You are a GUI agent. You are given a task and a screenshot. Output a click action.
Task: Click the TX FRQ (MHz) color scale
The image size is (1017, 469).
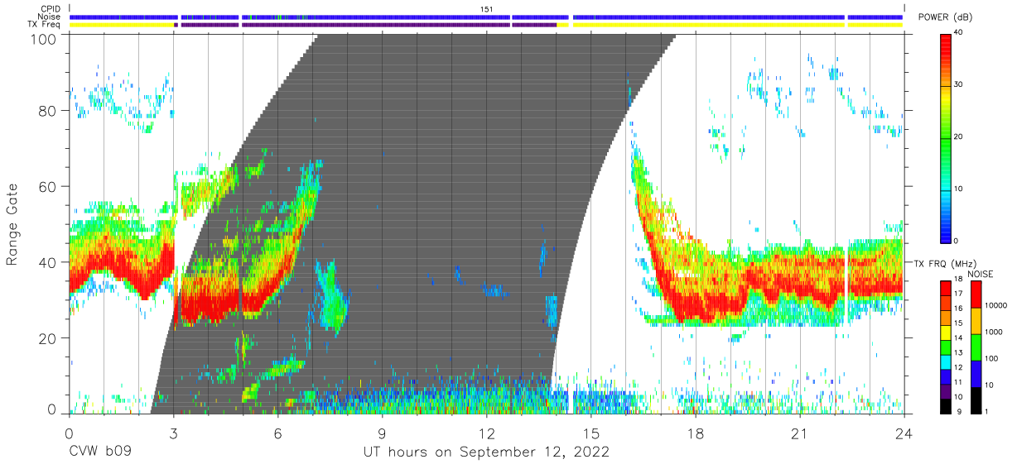coord(946,347)
